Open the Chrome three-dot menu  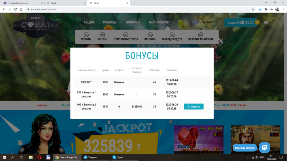pos(283,9)
